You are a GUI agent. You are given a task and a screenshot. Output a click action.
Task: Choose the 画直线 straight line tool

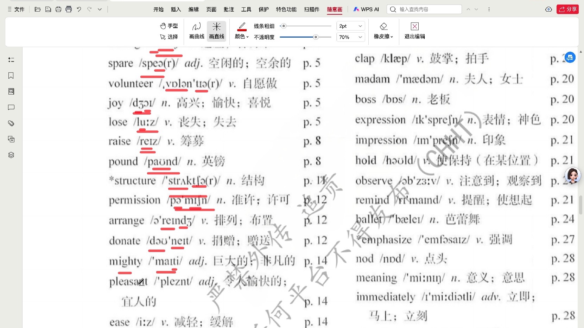pyautogui.click(x=217, y=31)
